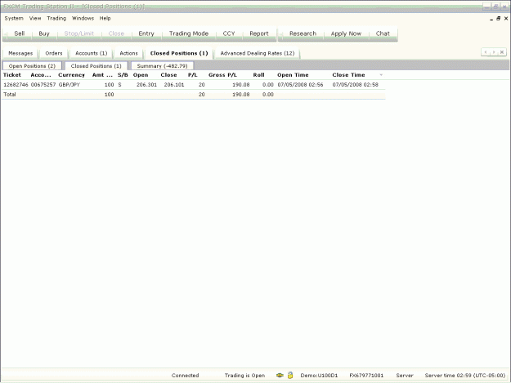
Task: Restore the inner document window
Action: 498,19
